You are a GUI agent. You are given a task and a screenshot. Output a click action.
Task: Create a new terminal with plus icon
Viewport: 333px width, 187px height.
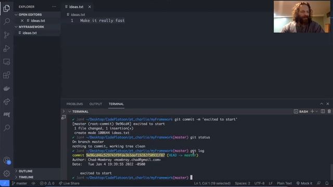pos(312,111)
